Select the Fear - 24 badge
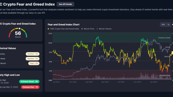173x97 pixels. coord(34,63)
